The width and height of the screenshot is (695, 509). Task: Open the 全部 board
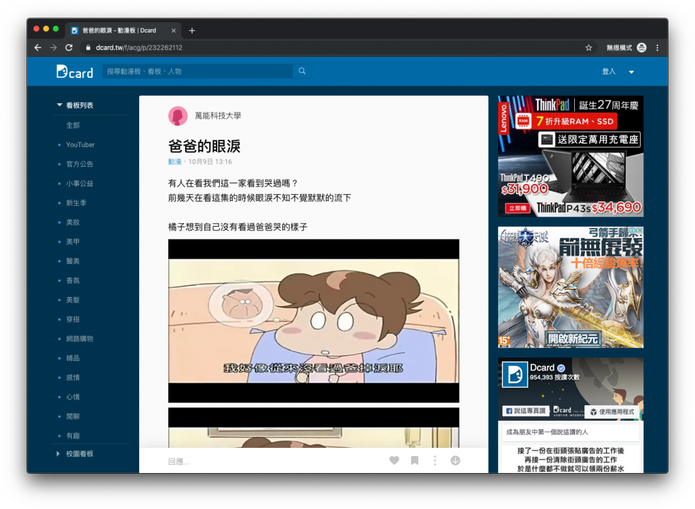point(73,126)
